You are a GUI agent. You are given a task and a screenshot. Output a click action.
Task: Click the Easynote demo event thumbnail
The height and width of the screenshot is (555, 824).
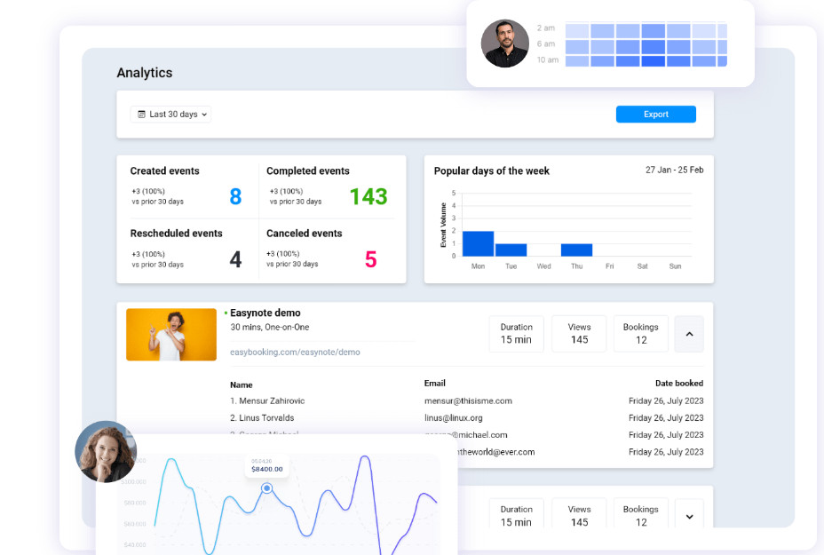171,334
